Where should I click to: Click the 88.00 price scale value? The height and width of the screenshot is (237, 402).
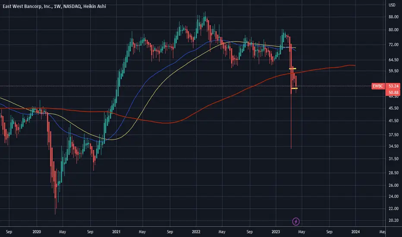[x=393, y=17]
